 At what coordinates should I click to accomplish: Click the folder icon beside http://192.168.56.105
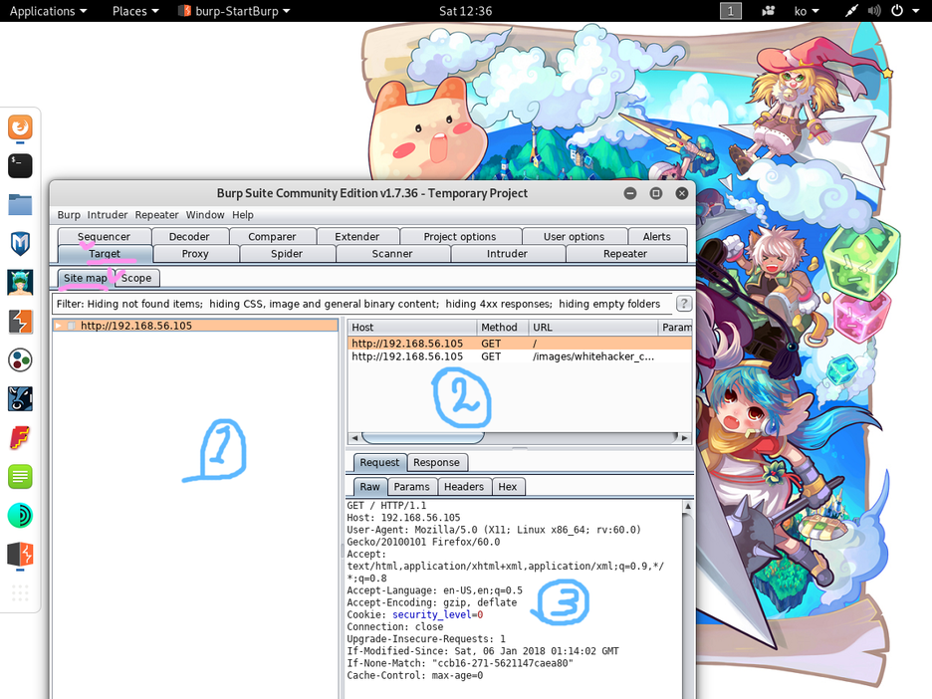tap(72, 326)
